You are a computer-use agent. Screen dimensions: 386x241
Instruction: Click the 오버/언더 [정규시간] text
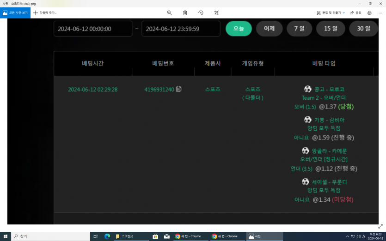324,159
